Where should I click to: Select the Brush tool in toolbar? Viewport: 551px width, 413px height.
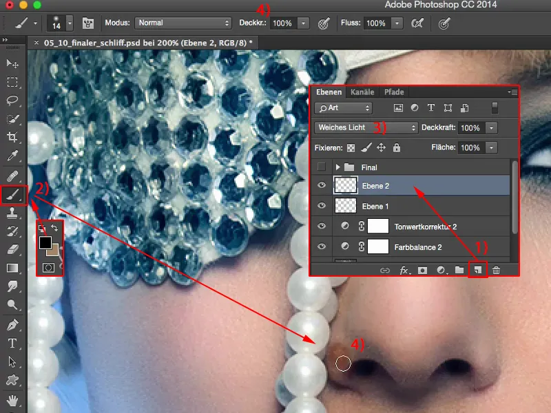(13, 195)
